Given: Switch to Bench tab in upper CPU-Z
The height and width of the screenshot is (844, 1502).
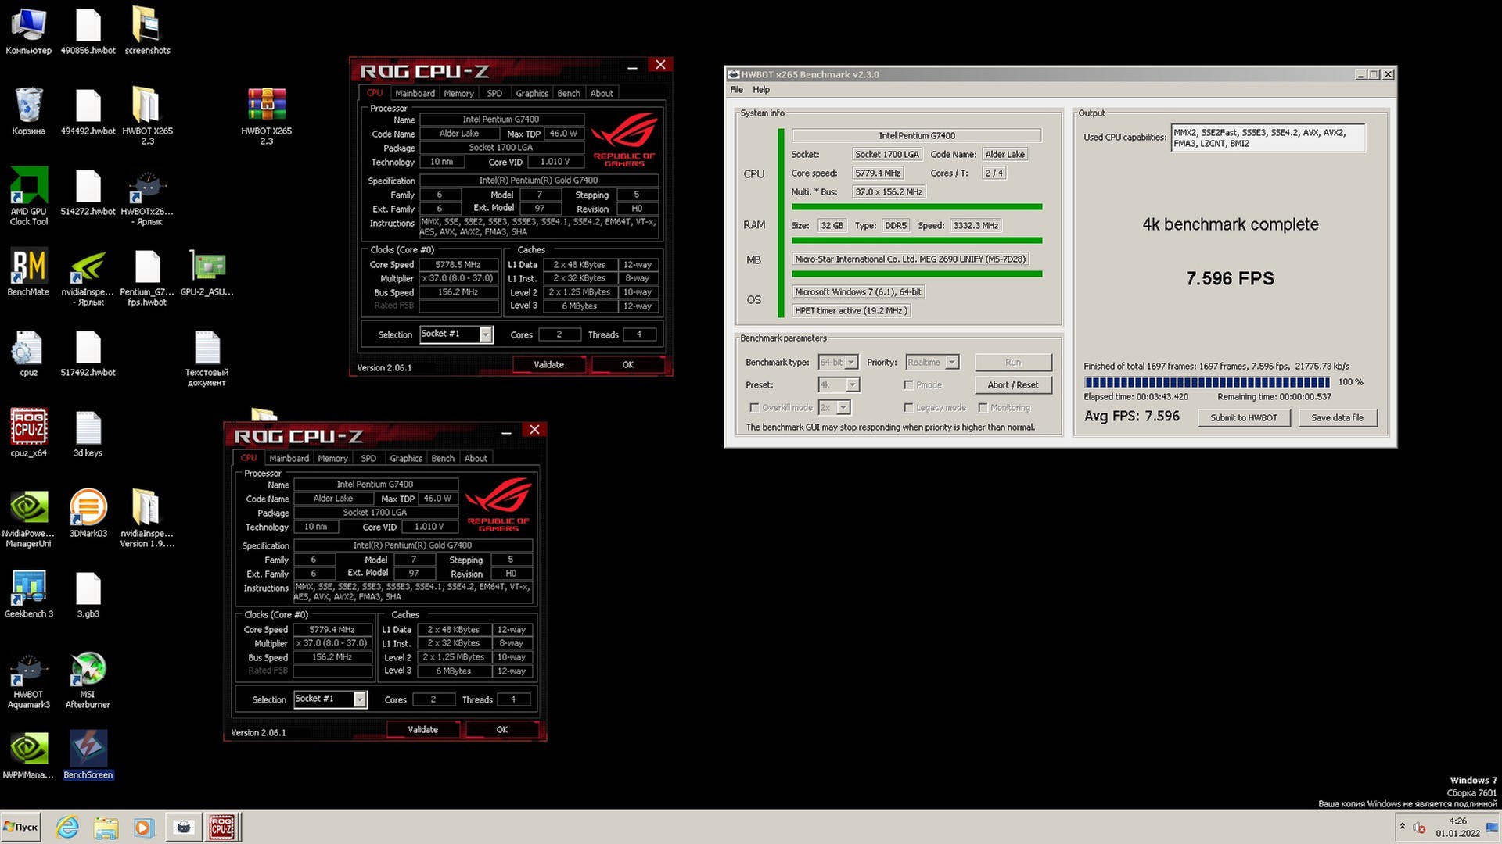Looking at the screenshot, I should [x=569, y=93].
